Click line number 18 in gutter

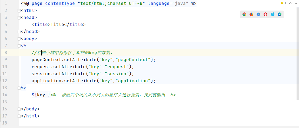point(5,123)
